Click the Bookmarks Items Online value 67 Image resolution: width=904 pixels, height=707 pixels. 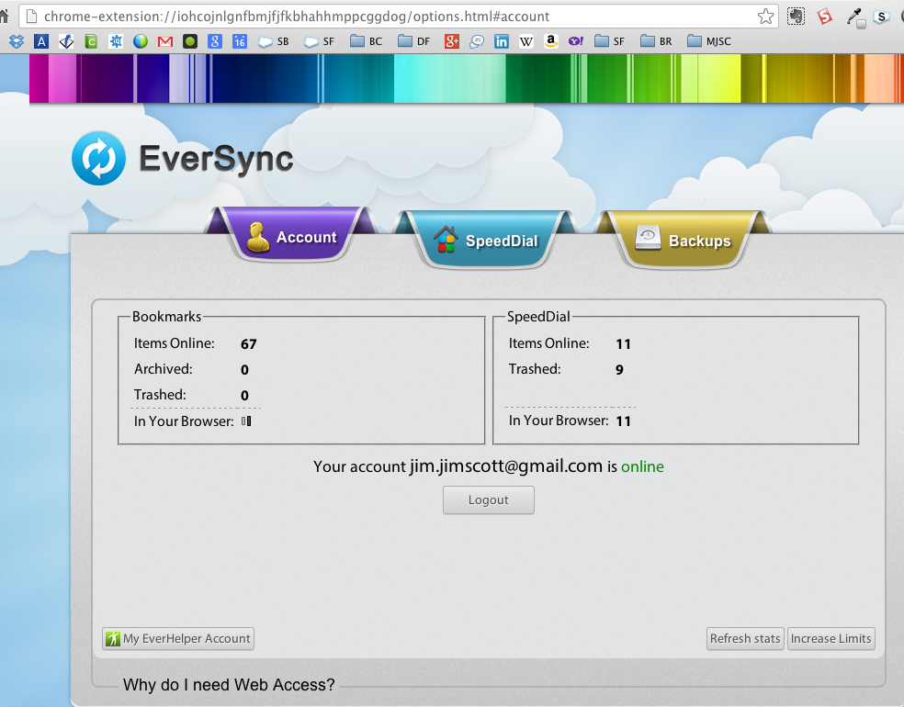click(x=248, y=344)
